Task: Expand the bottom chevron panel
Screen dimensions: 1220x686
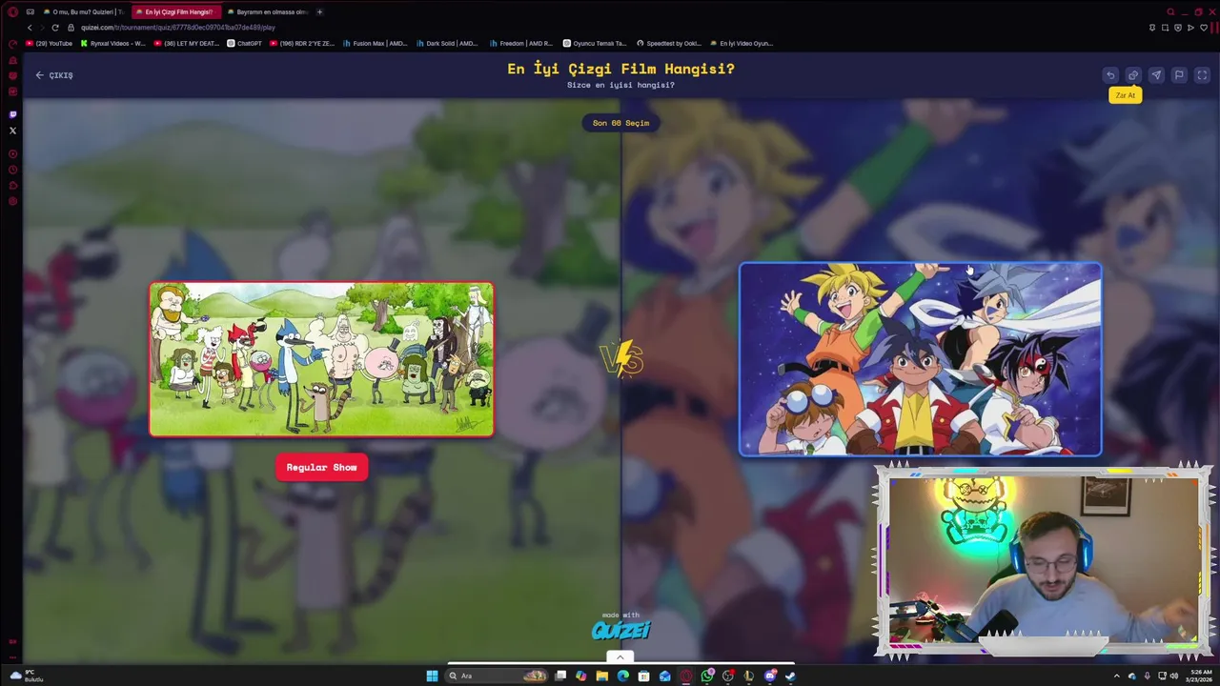Action: 620,656
